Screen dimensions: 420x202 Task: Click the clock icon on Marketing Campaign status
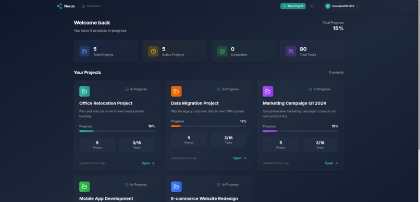click(x=310, y=89)
